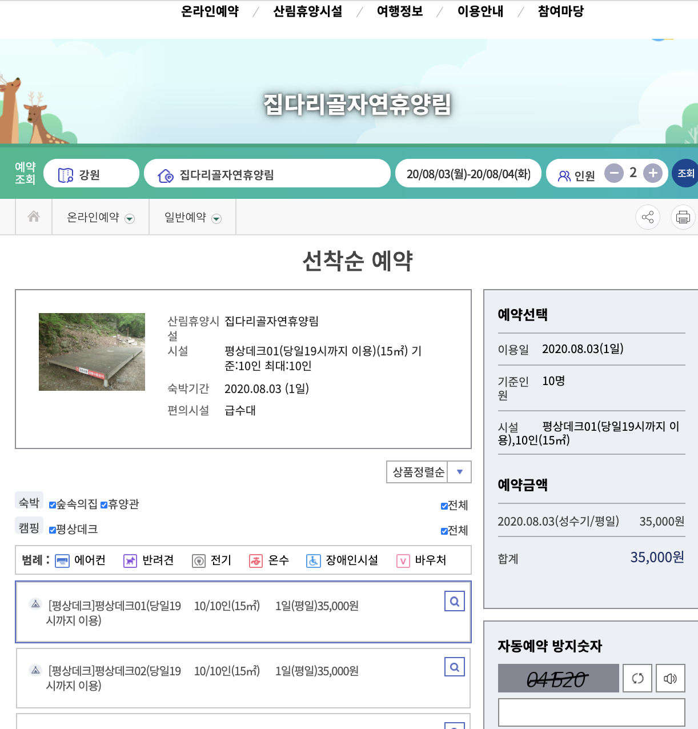
Task: Open the 강원 region selector
Action: [x=91, y=173]
